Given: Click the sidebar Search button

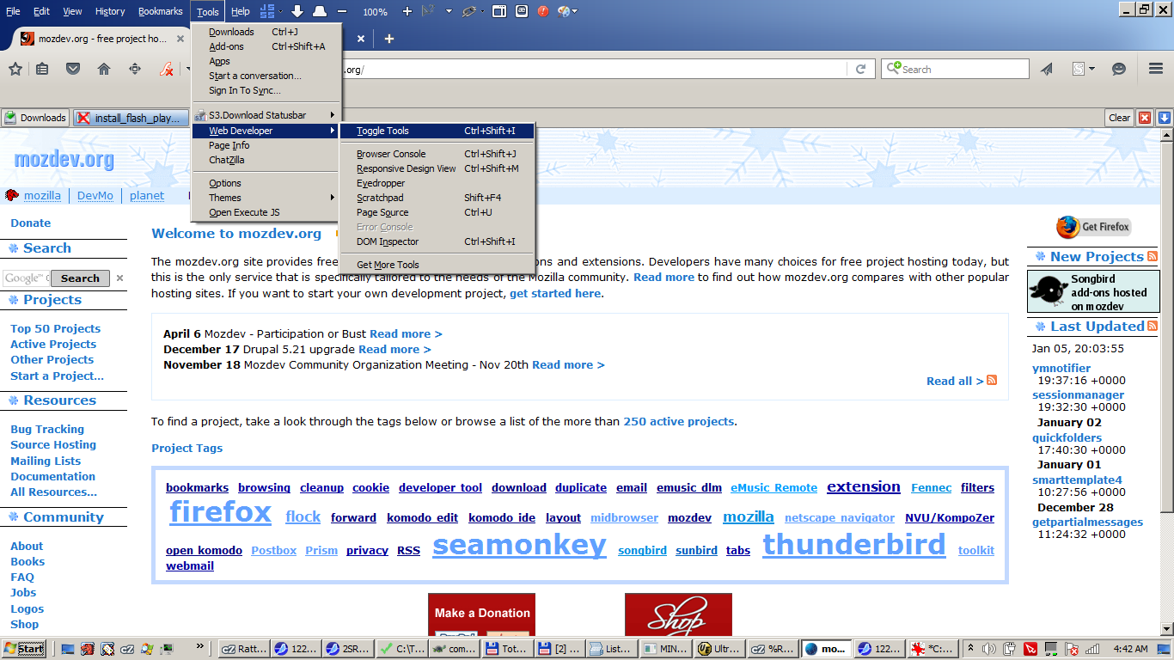Looking at the screenshot, I should [x=80, y=278].
